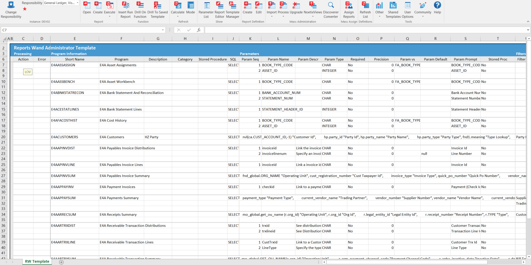Screen dimensions: 531x265
Task: Add a new worksheet with the plus tab
Action: (x=61, y=262)
